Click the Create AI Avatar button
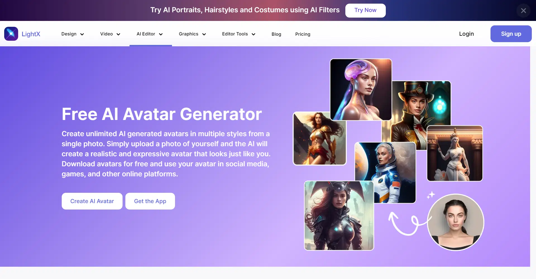536x279 pixels. 92,201
